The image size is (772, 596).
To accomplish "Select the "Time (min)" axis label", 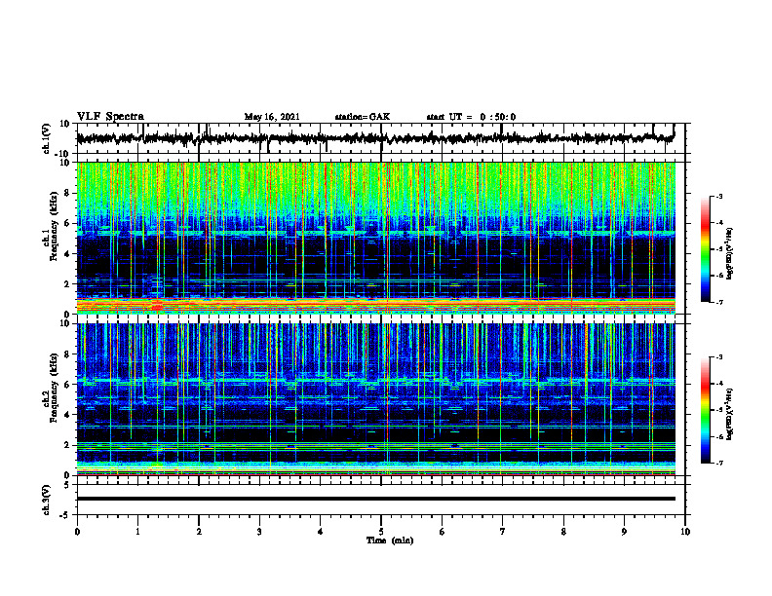I will click(x=390, y=540).
